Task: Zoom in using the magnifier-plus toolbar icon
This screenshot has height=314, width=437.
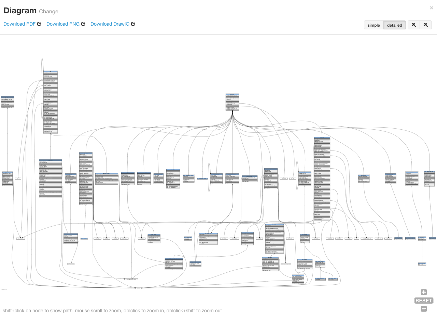Action: coord(426,25)
